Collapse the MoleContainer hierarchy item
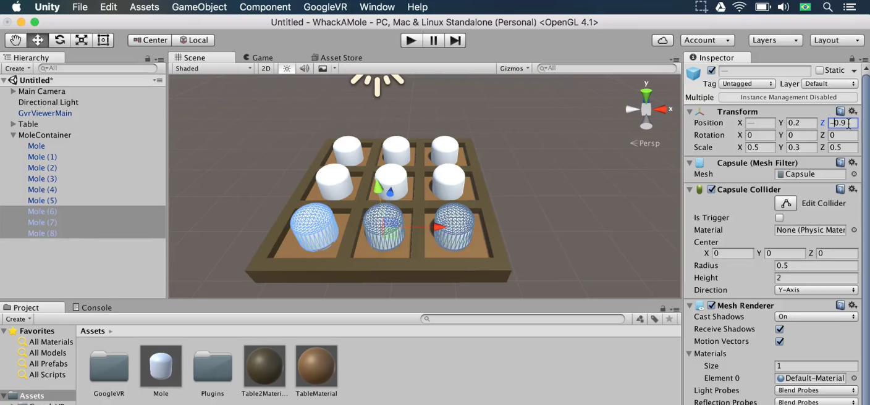 12,135
